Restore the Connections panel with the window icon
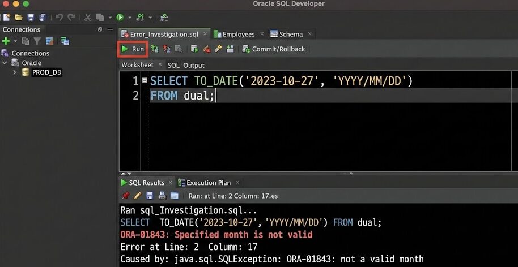 pos(100,29)
